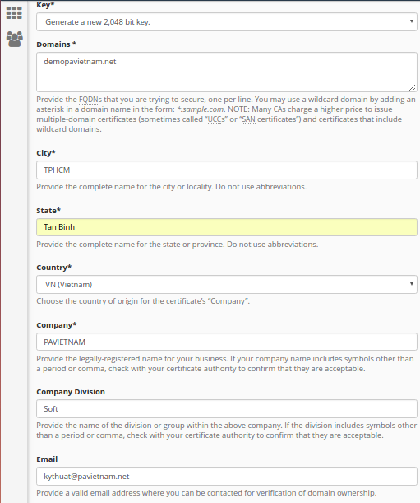420x503 pixels.
Task: Open the Country dropdown showing VN (Vietnam)
Action: tap(227, 284)
